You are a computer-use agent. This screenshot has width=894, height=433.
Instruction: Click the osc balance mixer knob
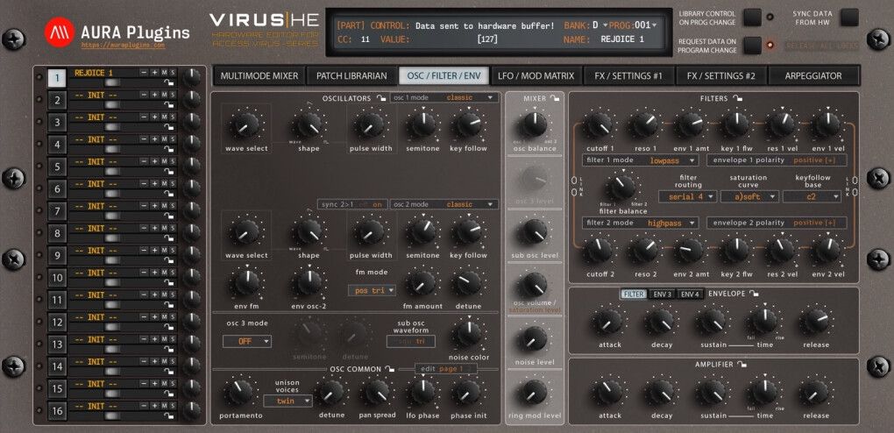[x=535, y=124]
